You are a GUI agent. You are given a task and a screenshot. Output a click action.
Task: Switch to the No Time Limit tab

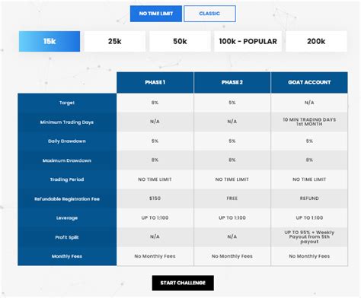(156, 14)
